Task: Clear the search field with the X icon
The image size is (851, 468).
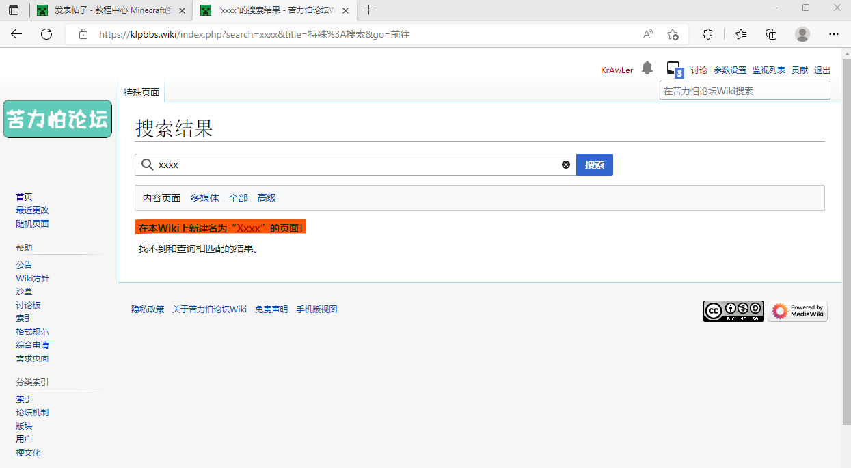Action: point(566,165)
